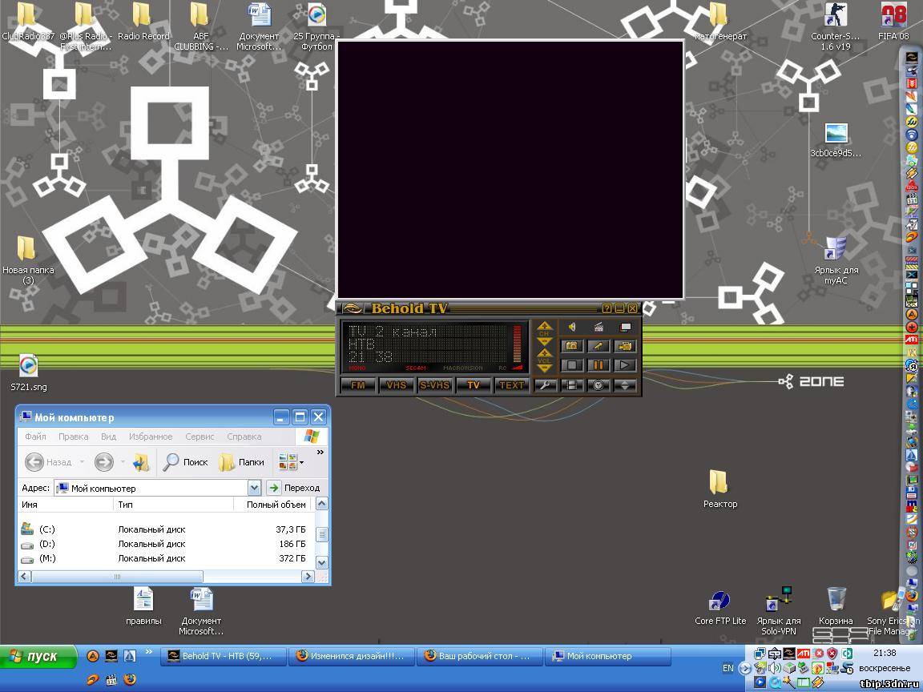Viewport: 923px width, 692px height.
Task: Sort by the Полный объем column header
Action: pos(272,505)
